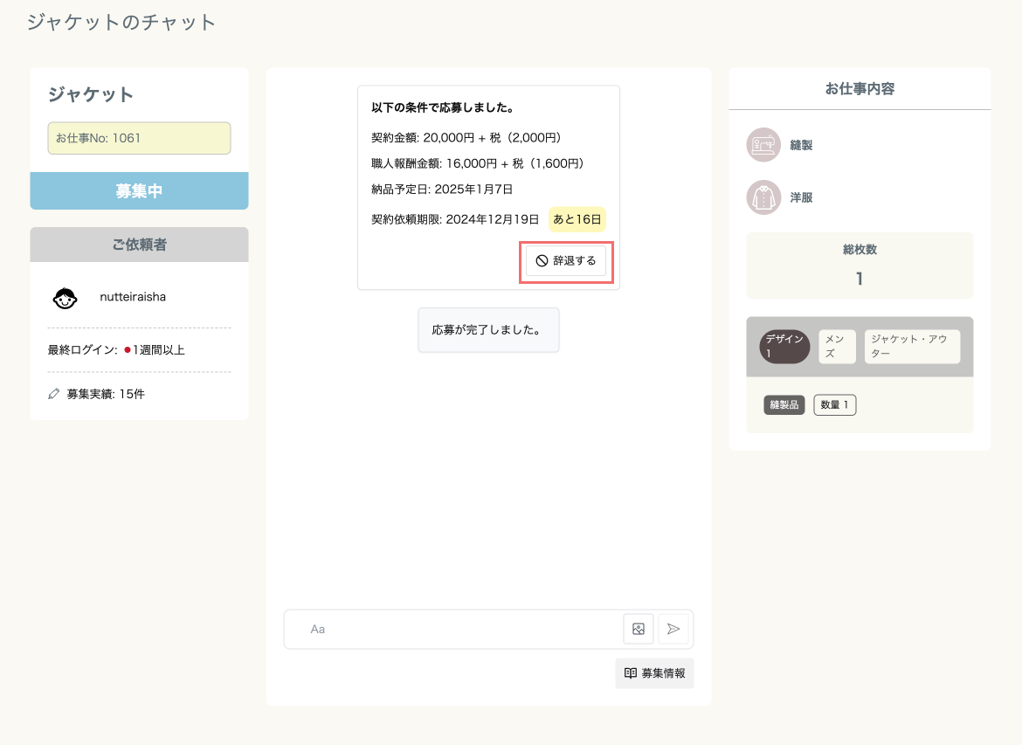Click the 契約依頼期限 2024年12月19日 text

point(455,219)
